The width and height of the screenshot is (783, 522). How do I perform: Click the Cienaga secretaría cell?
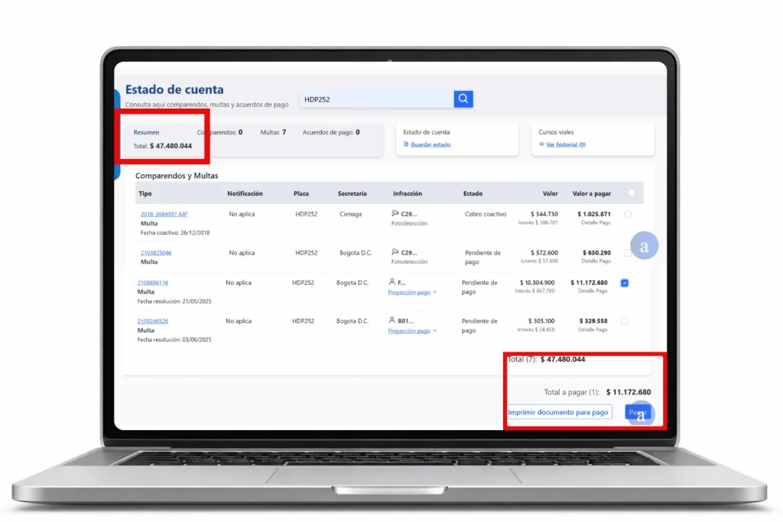click(350, 213)
